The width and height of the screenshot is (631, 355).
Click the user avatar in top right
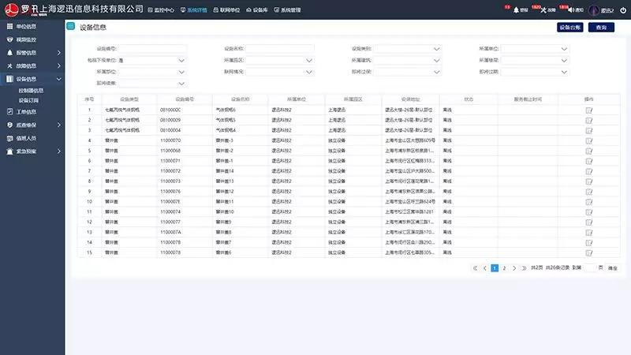coord(593,10)
